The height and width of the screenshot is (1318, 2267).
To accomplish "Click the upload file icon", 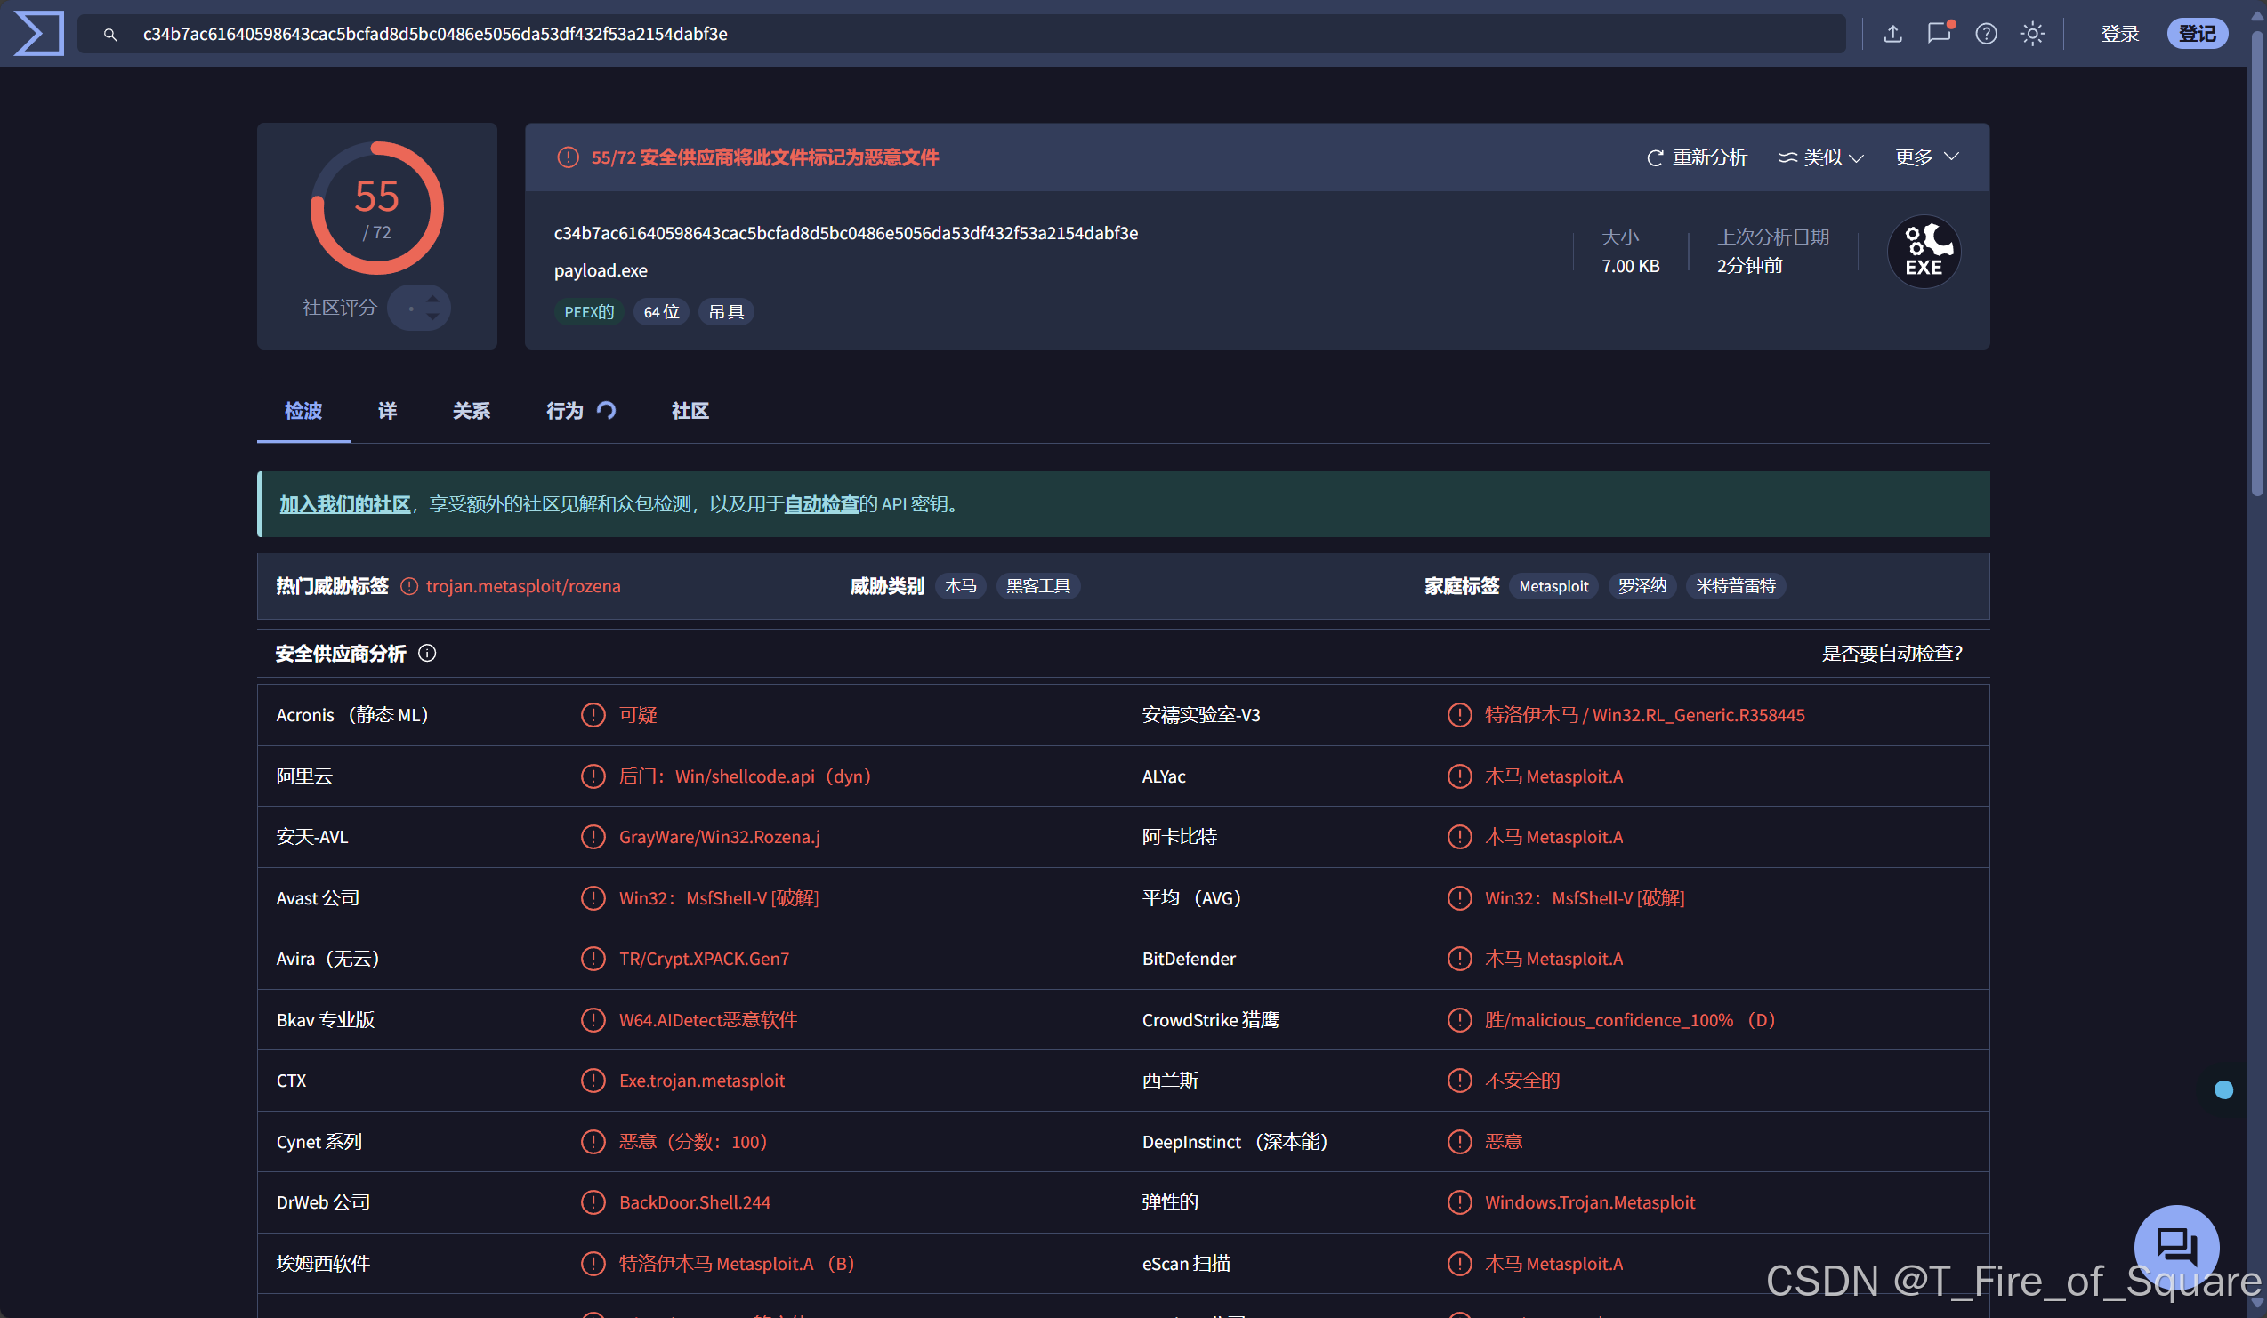I will [x=1892, y=34].
